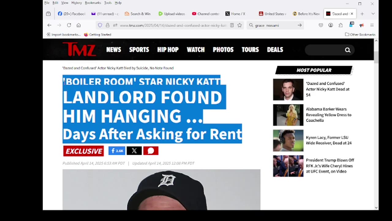
Task: Click the TMZ search magnifier icon
Action: 348,50
